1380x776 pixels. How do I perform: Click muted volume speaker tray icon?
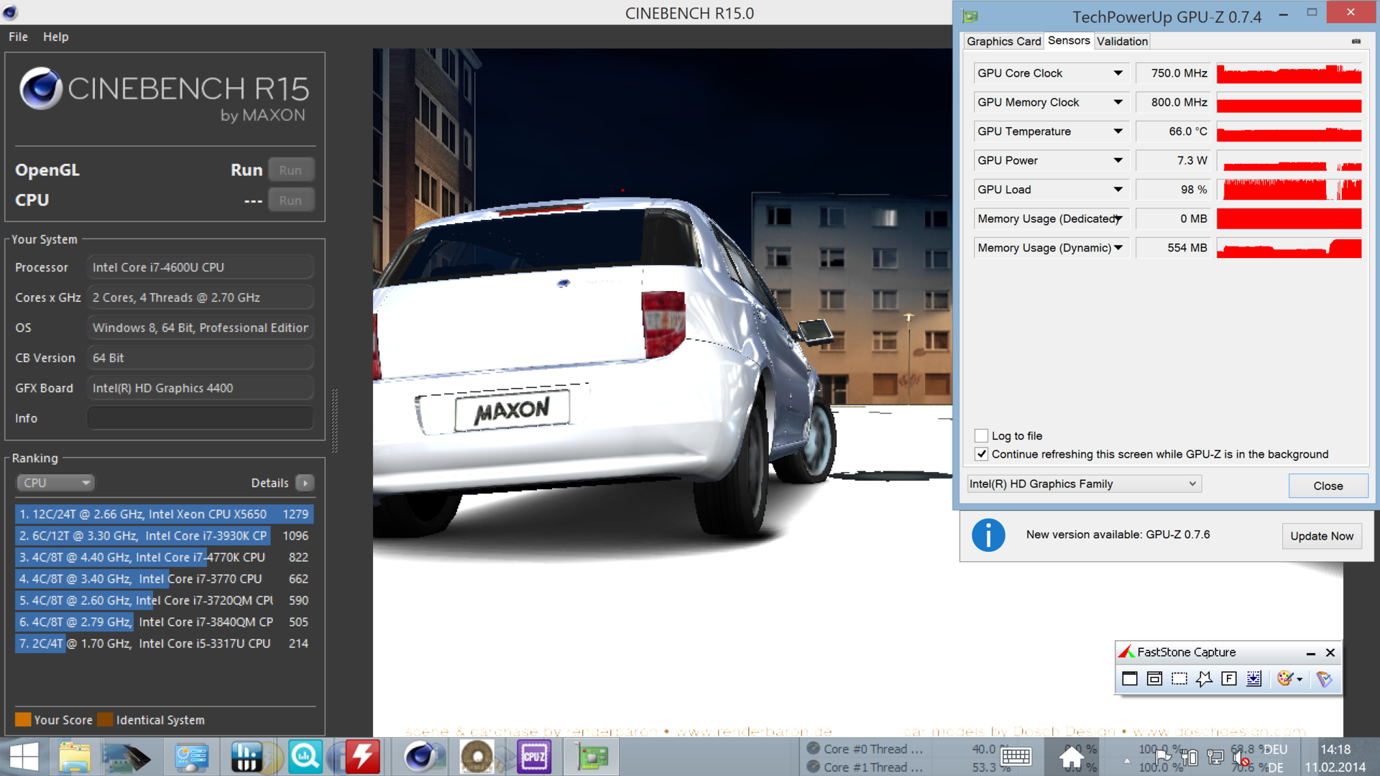click(x=1241, y=757)
